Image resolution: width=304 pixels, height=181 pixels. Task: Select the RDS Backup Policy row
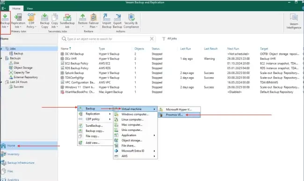181,68
